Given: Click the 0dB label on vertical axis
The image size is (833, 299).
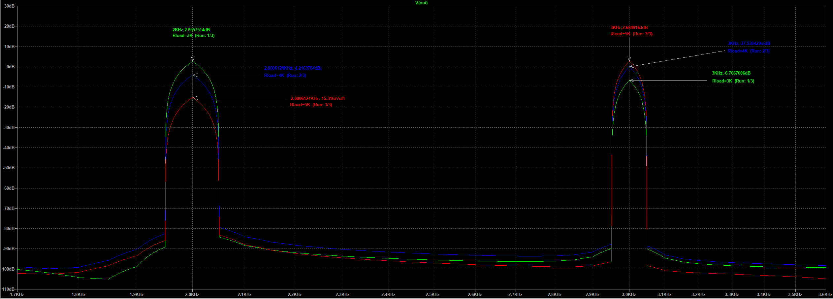Looking at the screenshot, I should pyautogui.click(x=11, y=67).
